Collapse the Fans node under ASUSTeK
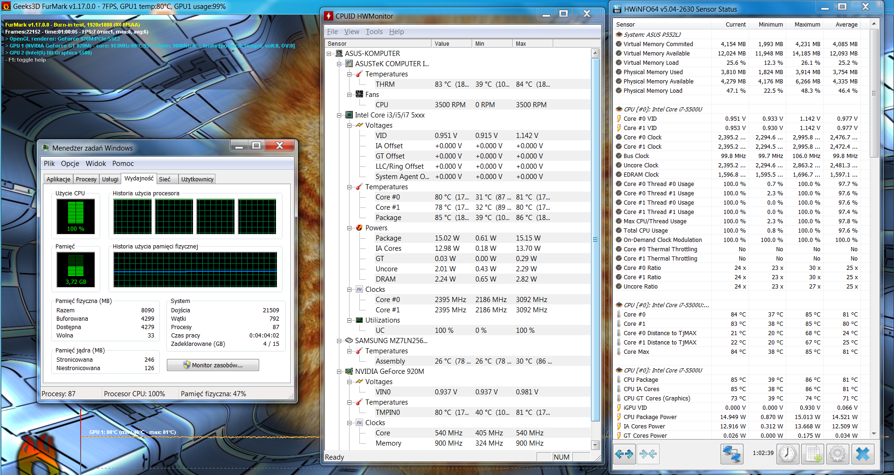 point(349,95)
